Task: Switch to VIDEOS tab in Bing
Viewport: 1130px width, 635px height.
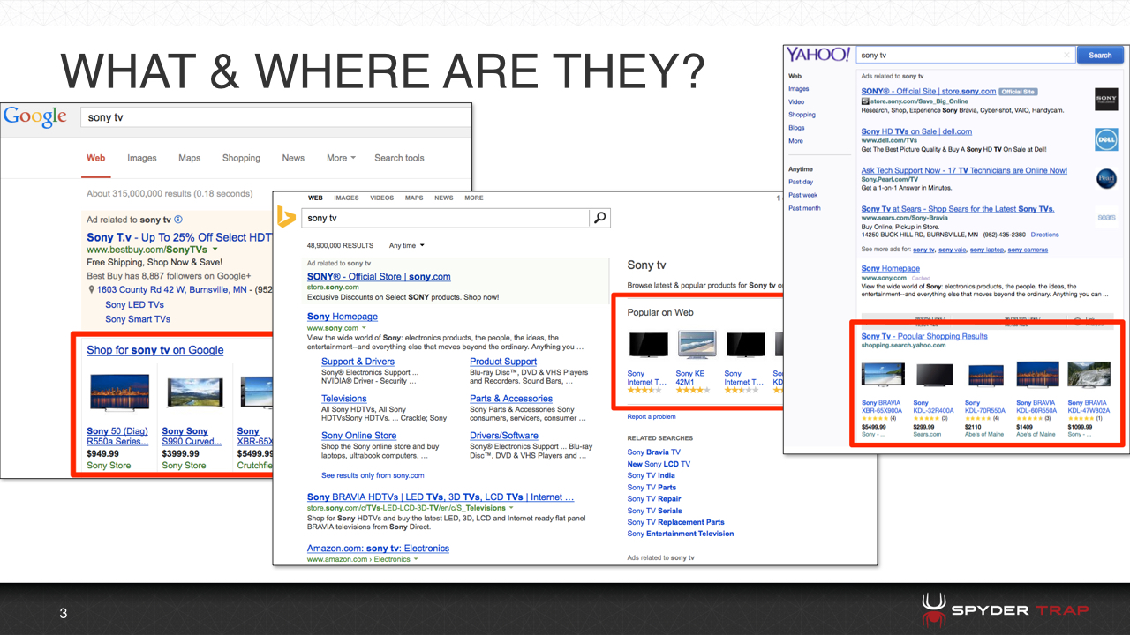Action: coord(382,198)
